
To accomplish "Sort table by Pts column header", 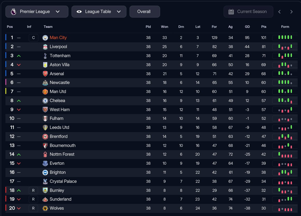I will (264, 27).
